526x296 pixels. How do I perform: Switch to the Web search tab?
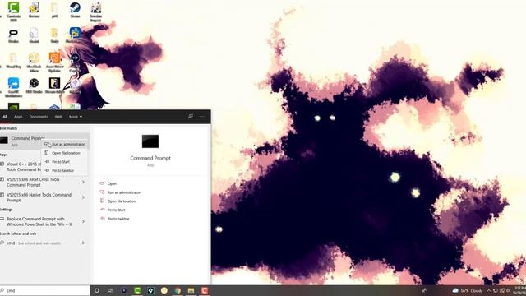point(58,117)
